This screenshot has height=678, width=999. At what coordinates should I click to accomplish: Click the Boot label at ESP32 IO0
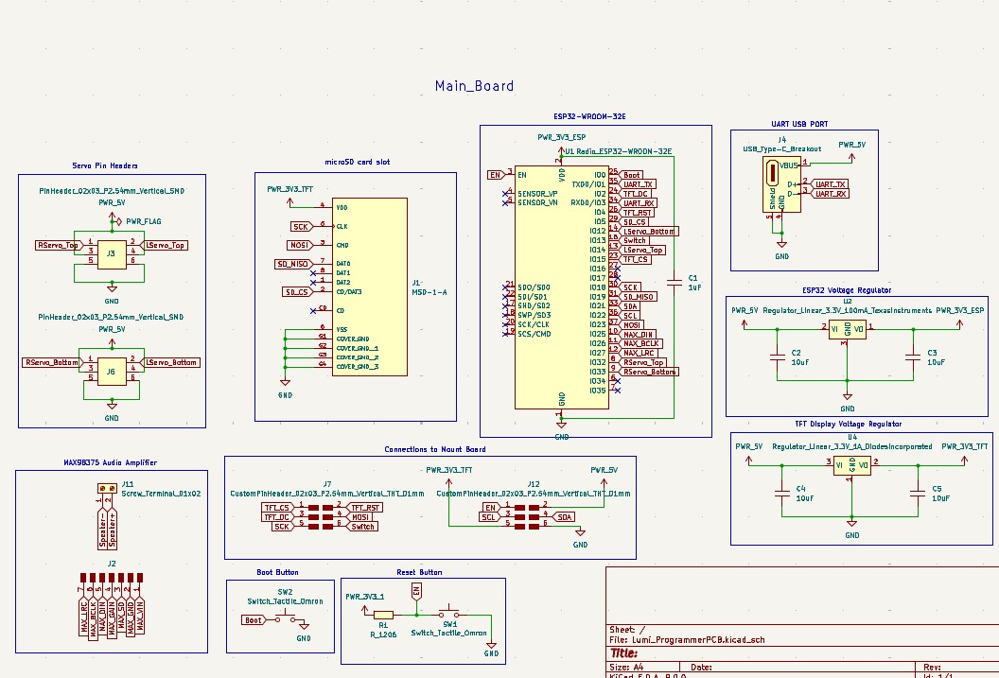pyautogui.click(x=631, y=175)
